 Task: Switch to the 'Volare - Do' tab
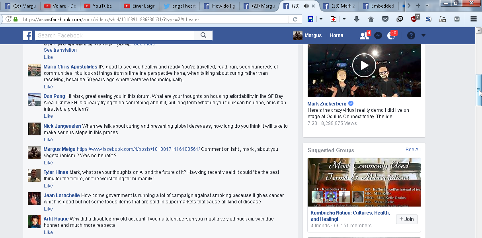tap(60, 6)
